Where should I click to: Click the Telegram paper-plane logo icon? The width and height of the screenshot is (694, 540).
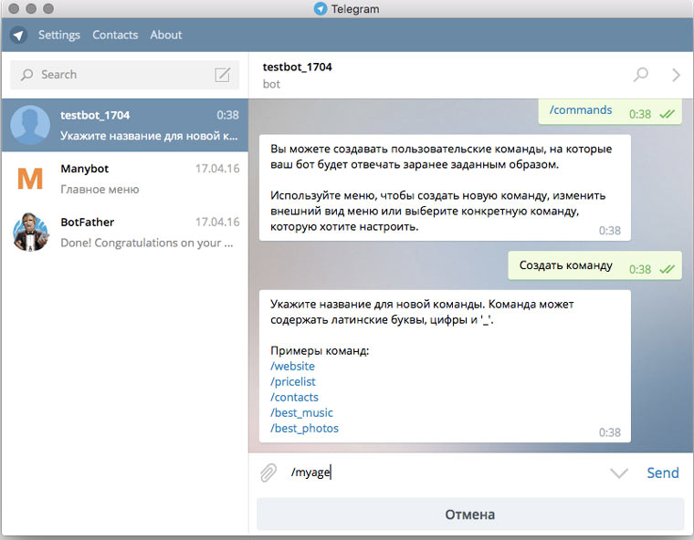click(x=18, y=35)
